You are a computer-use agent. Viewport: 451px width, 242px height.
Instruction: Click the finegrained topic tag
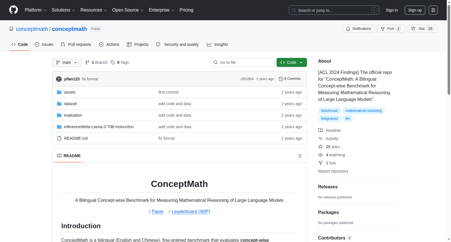[330, 119]
